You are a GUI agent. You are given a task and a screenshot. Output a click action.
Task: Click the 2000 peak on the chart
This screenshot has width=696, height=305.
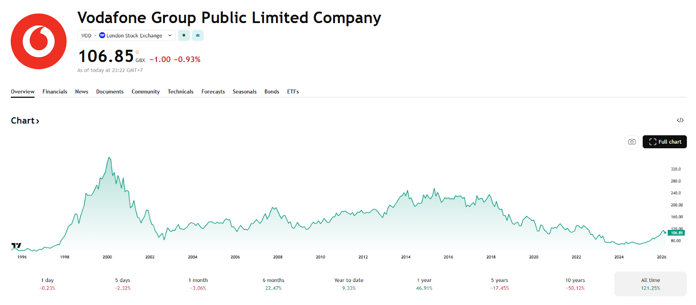pos(109,158)
